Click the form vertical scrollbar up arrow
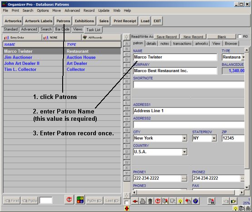The image size is (252, 212). pyautogui.click(x=247, y=49)
